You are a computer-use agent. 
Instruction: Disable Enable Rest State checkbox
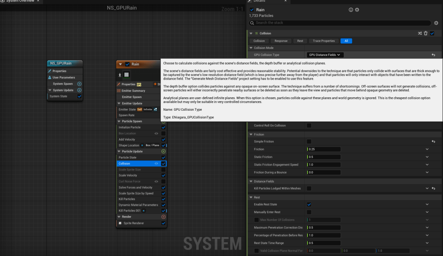(309, 204)
